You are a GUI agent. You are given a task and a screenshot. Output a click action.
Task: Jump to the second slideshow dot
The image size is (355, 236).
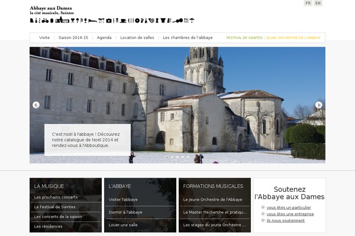(x=172, y=157)
